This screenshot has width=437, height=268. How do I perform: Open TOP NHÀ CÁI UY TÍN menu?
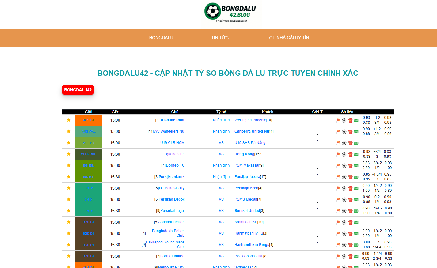pyautogui.click(x=288, y=38)
